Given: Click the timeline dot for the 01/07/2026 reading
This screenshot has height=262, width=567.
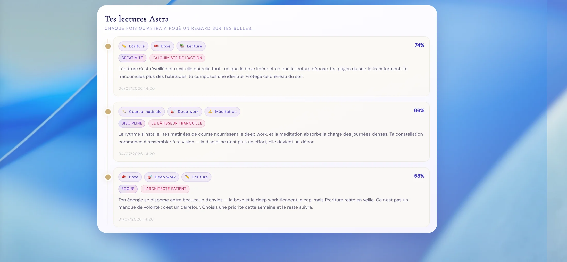Looking at the screenshot, I should [x=108, y=177].
